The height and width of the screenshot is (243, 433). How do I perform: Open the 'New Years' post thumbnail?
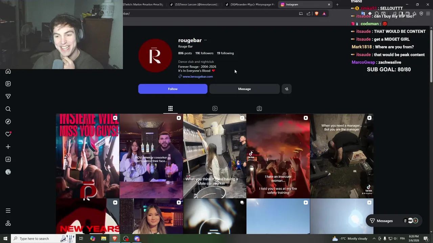[88, 216]
